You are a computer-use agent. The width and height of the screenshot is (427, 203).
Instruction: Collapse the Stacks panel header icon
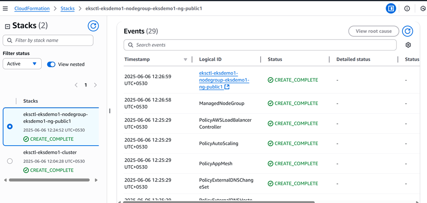pos(8,26)
